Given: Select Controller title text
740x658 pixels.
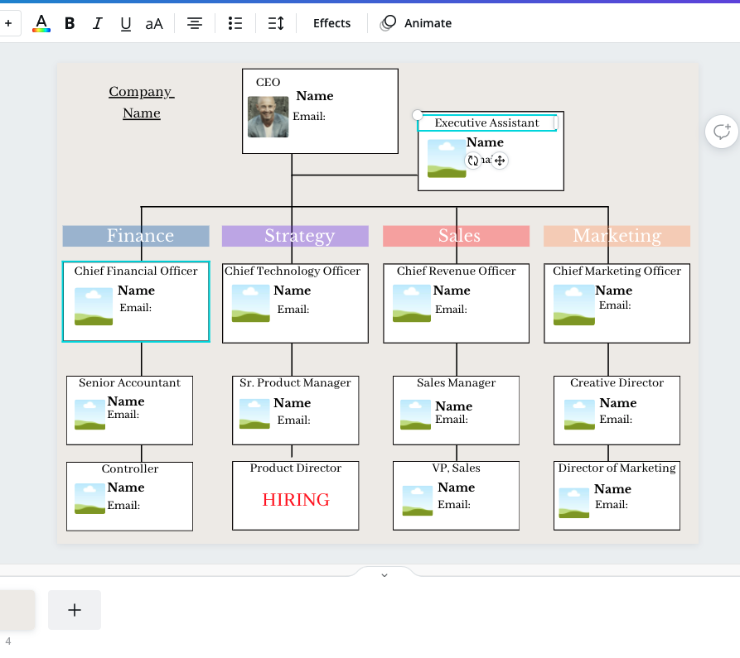Looking at the screenshot, I should pyautogui.click(x=130, y=468).
